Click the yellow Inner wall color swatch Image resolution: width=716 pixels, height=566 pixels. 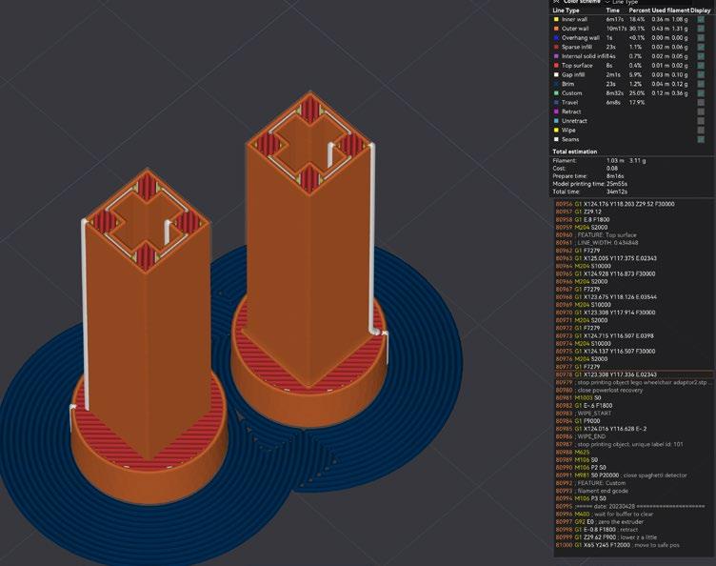556,19
